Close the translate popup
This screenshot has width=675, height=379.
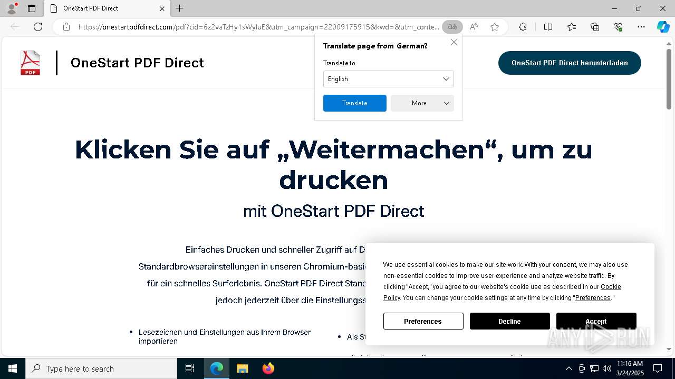point(454,42)
